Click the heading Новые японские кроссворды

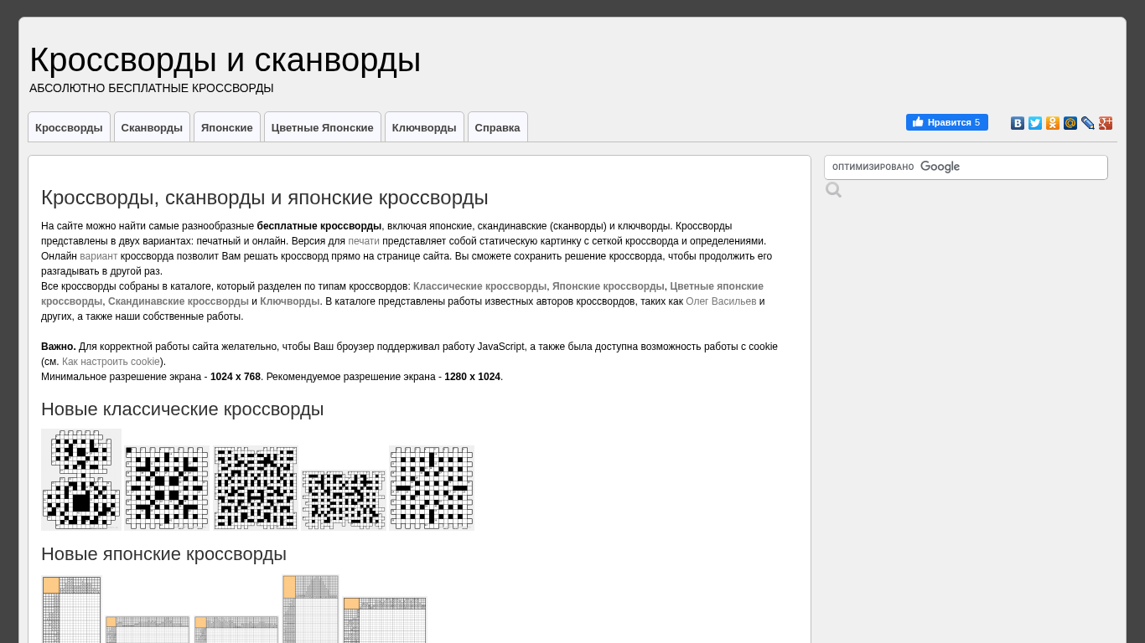(x=163, y=554)
